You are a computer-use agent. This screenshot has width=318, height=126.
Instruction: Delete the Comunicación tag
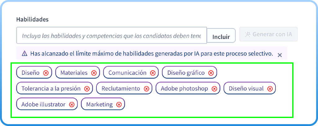153,73
